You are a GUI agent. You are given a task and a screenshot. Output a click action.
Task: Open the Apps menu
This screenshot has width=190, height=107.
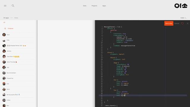[104, 6]
